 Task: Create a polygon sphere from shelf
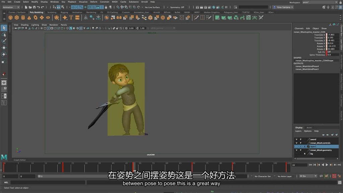pyautogui.click(x=10, y=18)
